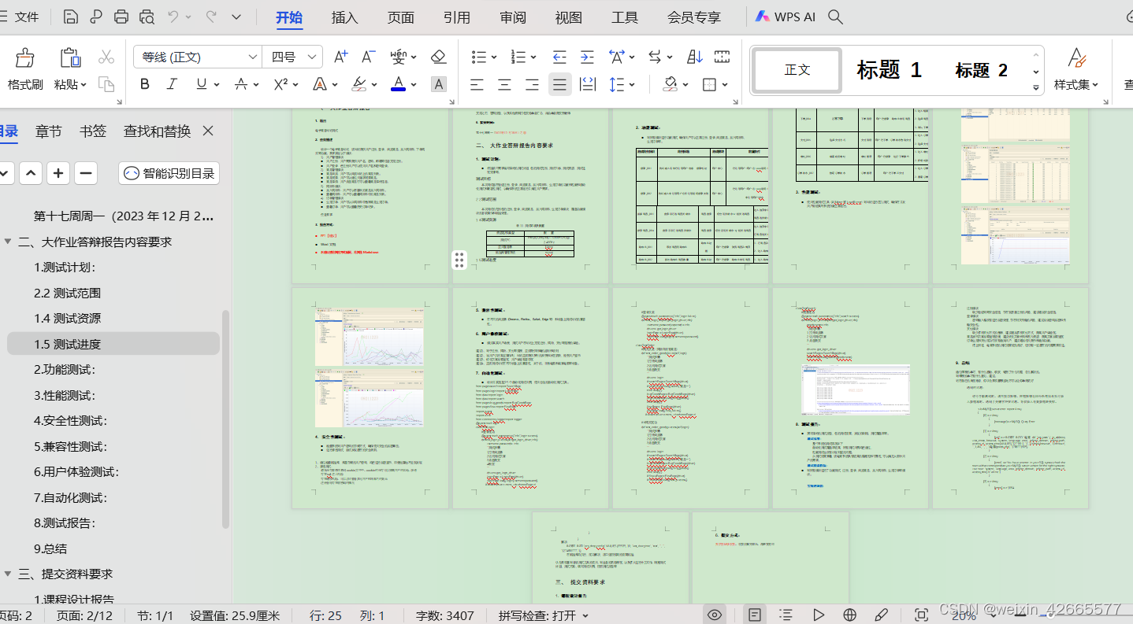This screenshot has width=1133, height=624.
Task: Open the numbered list dropdown arrow
Action: (x=533, y=57)
